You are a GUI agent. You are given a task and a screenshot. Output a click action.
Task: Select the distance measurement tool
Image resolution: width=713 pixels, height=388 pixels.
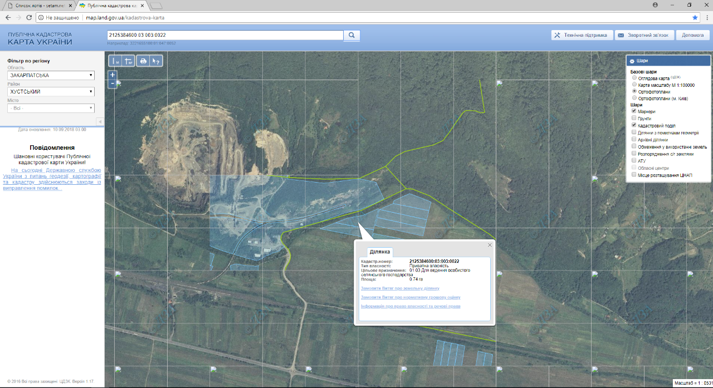point(115,61)
